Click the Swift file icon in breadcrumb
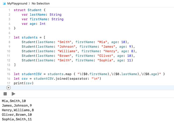Viewport: 174px width, 133px height. point(4,3)
